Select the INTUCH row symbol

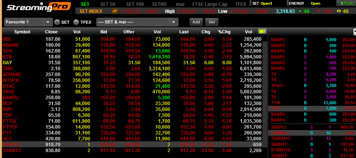(x=11, y=80)
